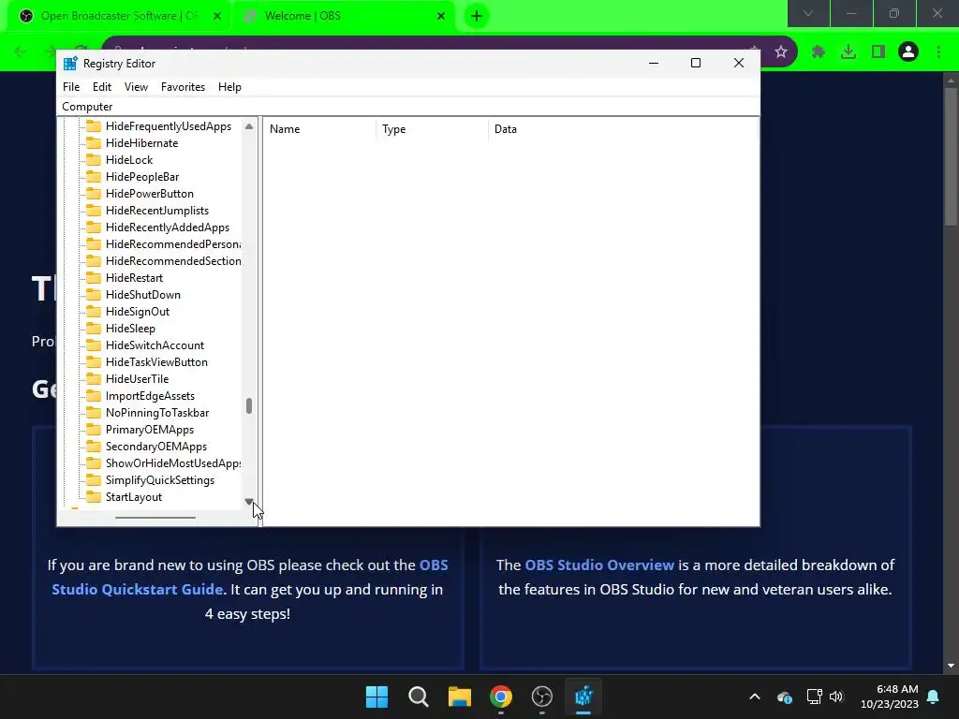Select the HideRecentlyAddedApps key
Screen dimensions: 959x719
click(x=167, y=227)
